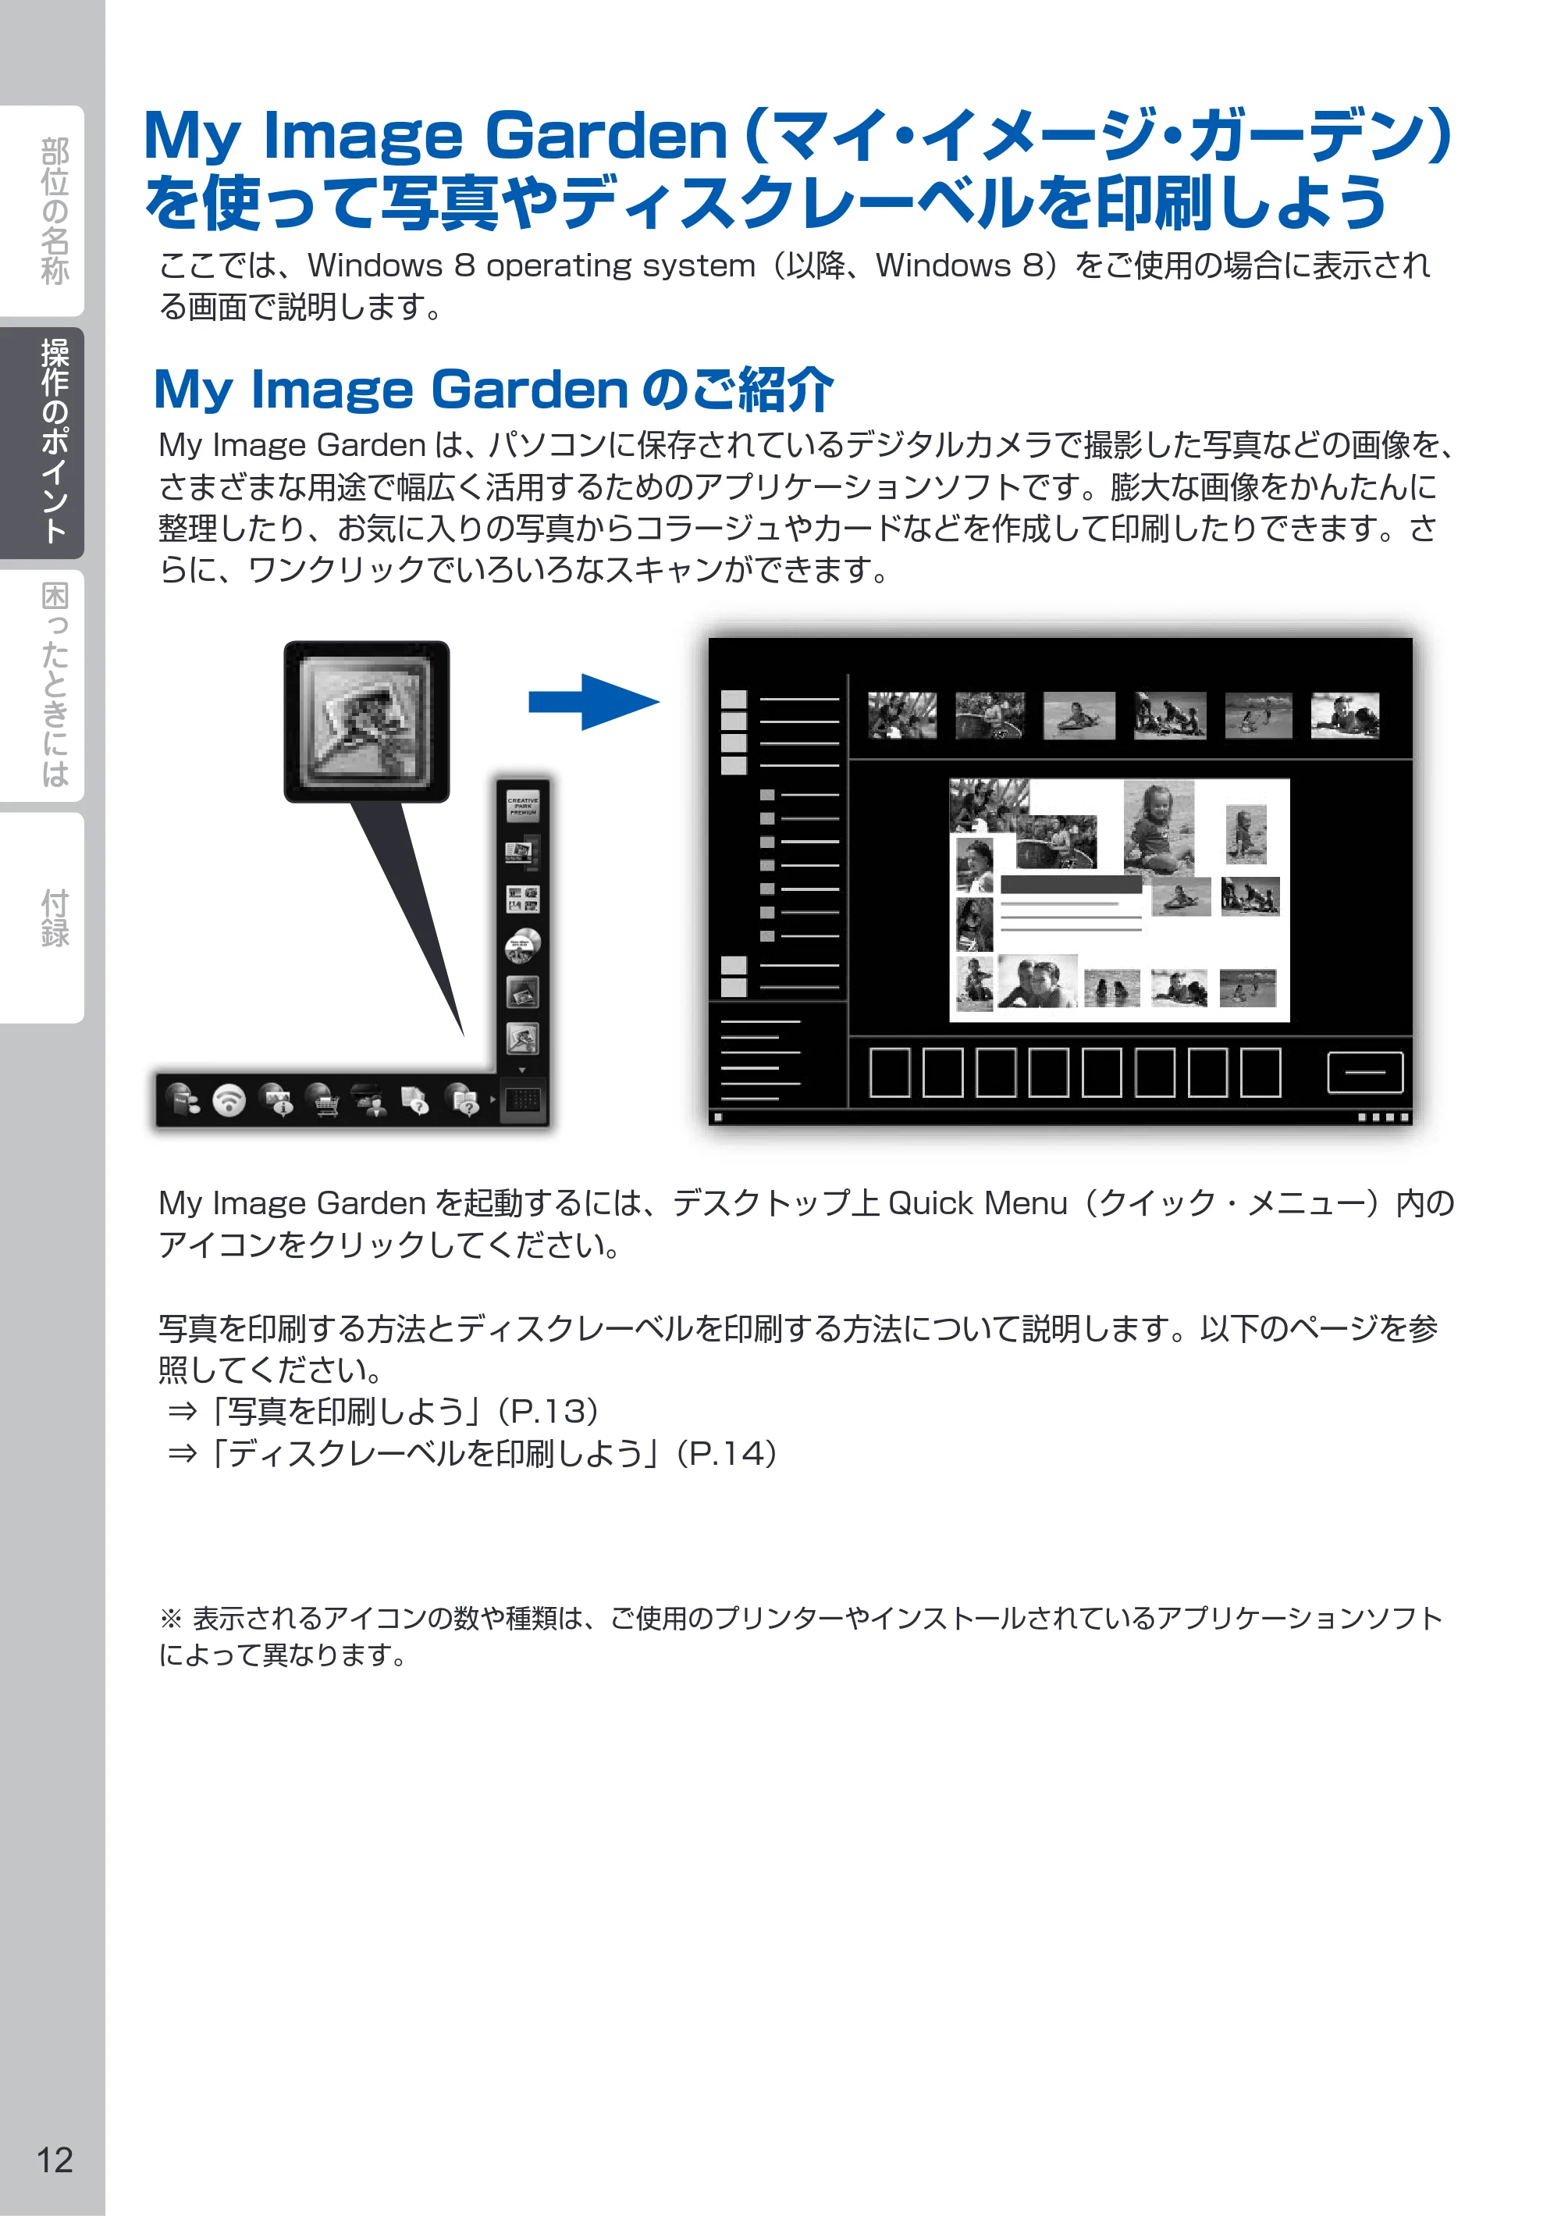Click the footnote starting ※ 表示されるアイコンの数
The height and width of the screenshot is (2216, 1561).
tap(801, 1637)
